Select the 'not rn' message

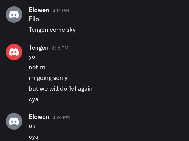[37, 67]
